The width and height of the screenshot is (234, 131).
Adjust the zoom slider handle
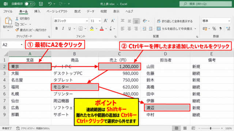tap(211, 128)
